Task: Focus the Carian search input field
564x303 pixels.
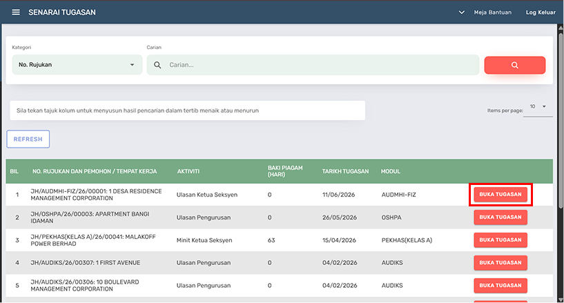Action: tap(313, 65)
